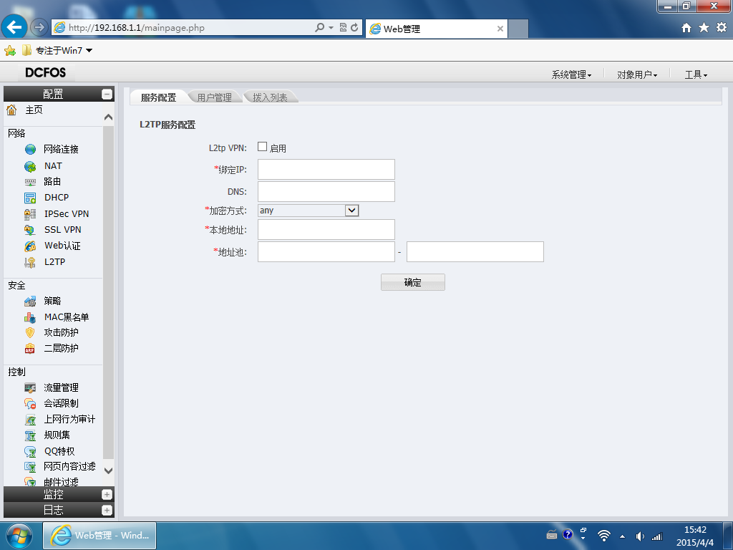Click the 二层防护 ARP icon
The height and width of the screenshot is (550, 733).
(30, 349)
